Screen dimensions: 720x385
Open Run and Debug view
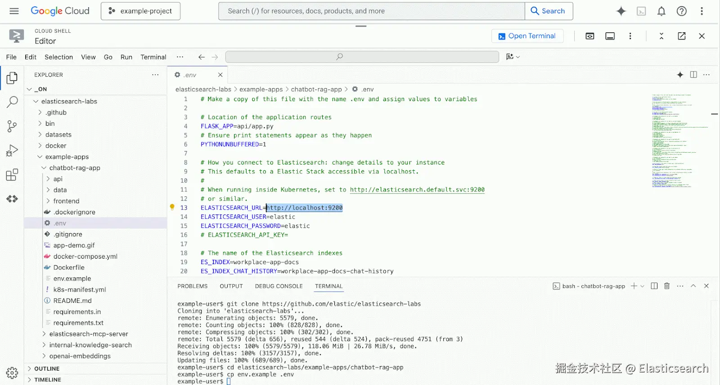(12, 150)
